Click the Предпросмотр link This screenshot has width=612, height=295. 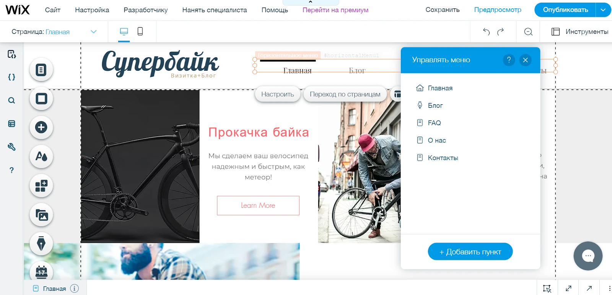coord(498,10)
